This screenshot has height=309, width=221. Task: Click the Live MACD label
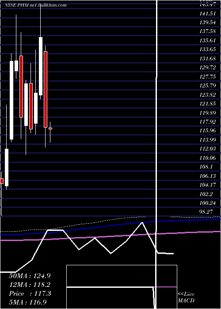click(186, 297)
